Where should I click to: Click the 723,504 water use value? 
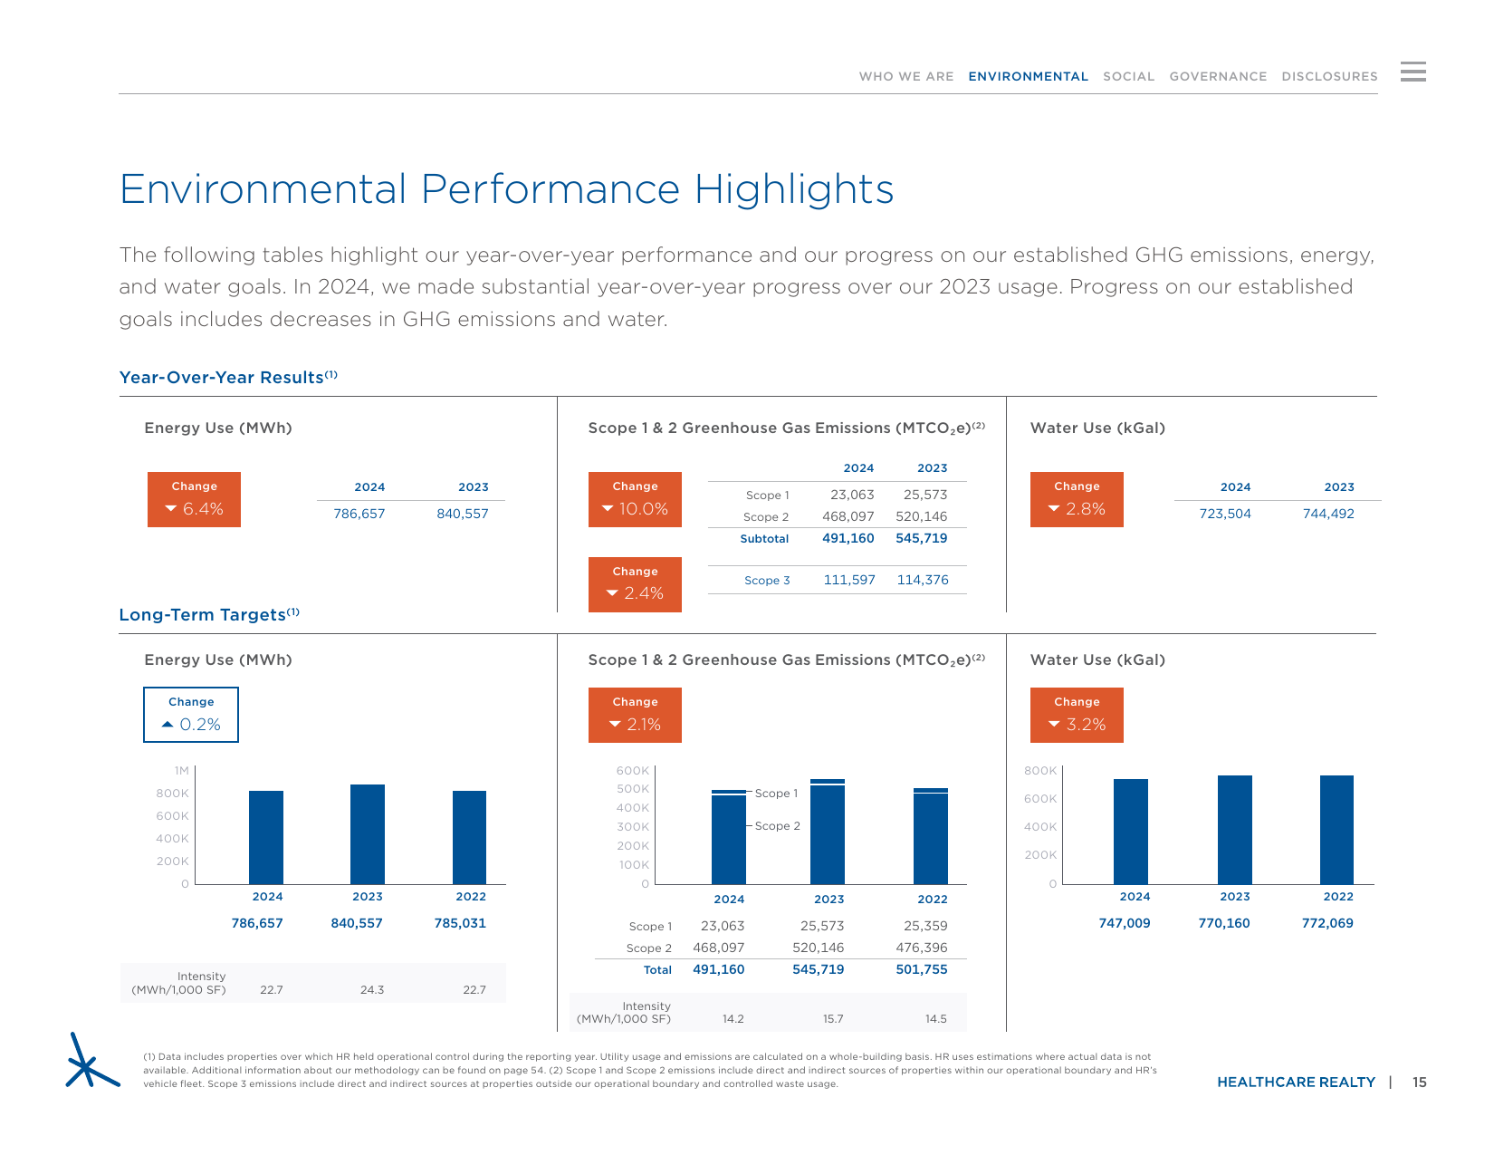(1225, 514)
